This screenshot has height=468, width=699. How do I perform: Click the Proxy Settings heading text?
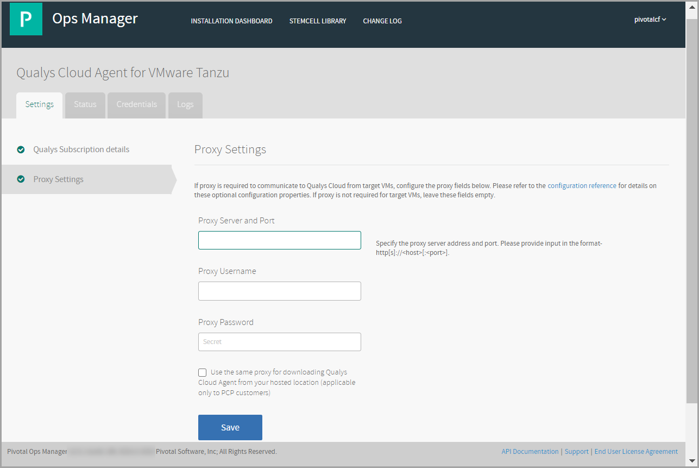[230, 149]
